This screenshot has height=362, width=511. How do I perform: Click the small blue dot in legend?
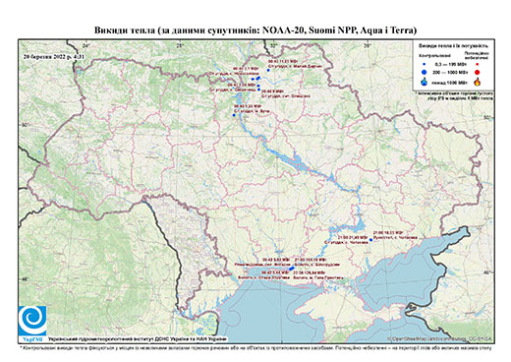click(425, 64)
